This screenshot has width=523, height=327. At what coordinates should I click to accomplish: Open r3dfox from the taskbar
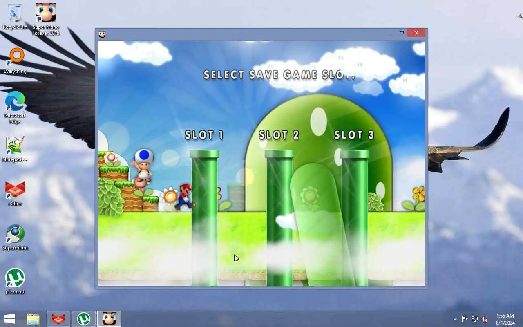click(x=58, y=319)
